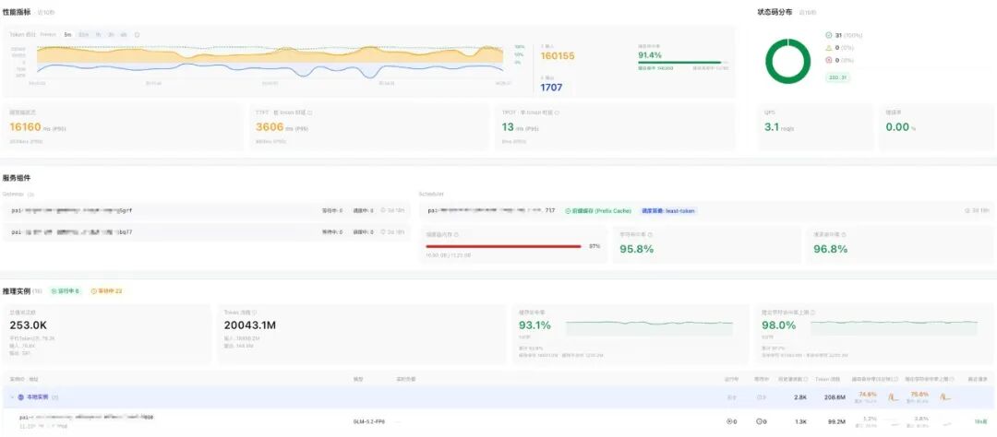Click the 95.8% hit rate value
The image size is (997, 437).
coord(636,249)
